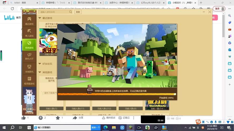The image size is (234, 131).
Task: Click the bilibili logo
Action: tap(9, 18)
